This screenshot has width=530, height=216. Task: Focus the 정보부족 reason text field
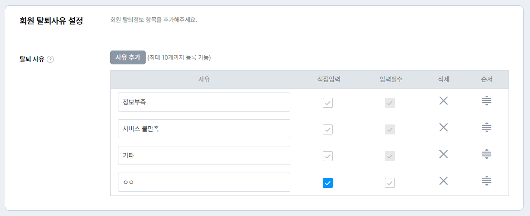[x=204, y=102]
